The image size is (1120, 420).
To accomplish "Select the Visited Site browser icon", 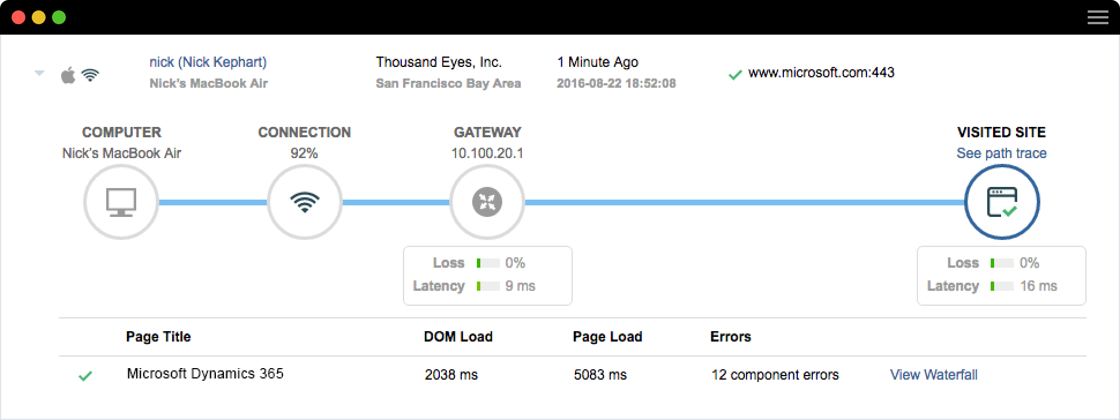I will coord(1002,202).
